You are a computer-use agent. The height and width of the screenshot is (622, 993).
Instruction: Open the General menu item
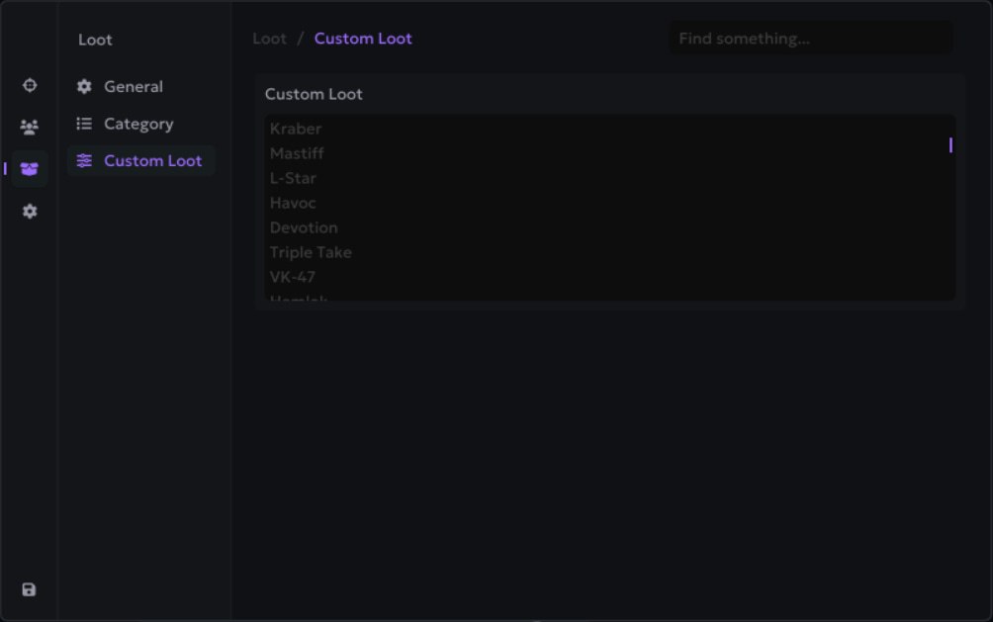(x=140, y=86)
